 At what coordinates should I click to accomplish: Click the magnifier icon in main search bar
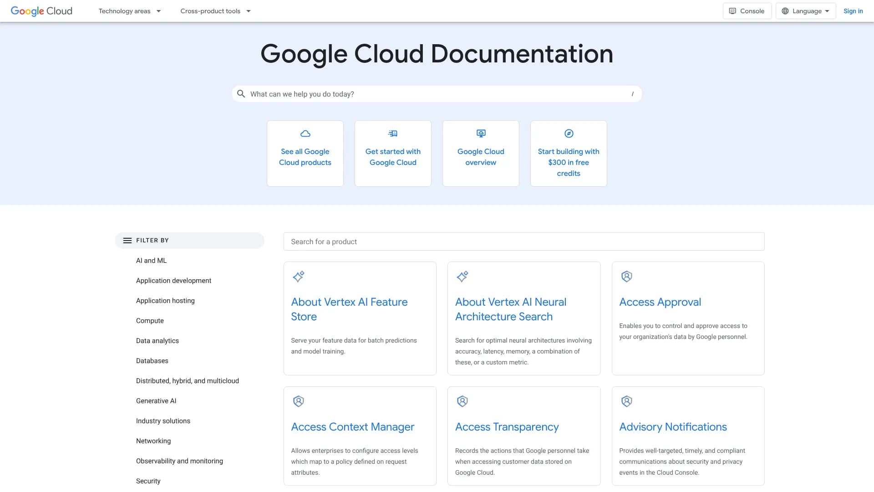[241, 94]
